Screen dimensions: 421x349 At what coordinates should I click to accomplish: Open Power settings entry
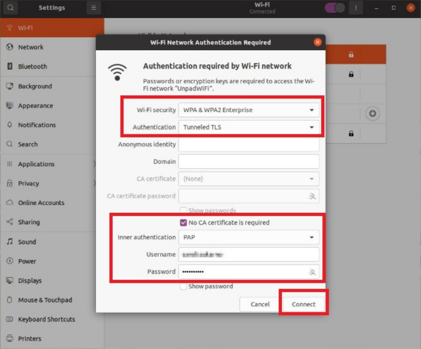point(52,261)
